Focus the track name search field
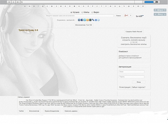This screenshot has width=168, height=124. pyautogui.click(x=80, y=16)
